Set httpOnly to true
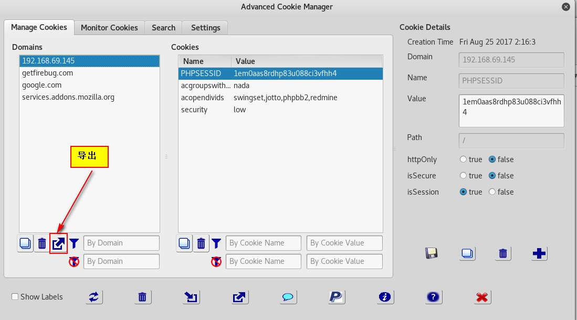Screen dimensions: 577x320 pyautogui.click(x=463, y=159)
